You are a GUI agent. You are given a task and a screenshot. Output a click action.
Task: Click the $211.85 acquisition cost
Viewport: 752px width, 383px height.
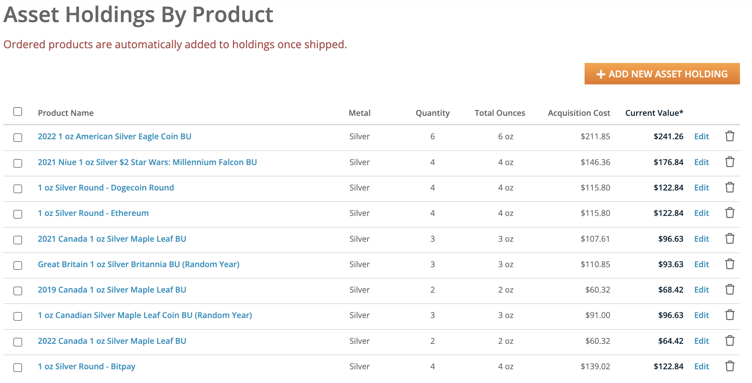595,136
